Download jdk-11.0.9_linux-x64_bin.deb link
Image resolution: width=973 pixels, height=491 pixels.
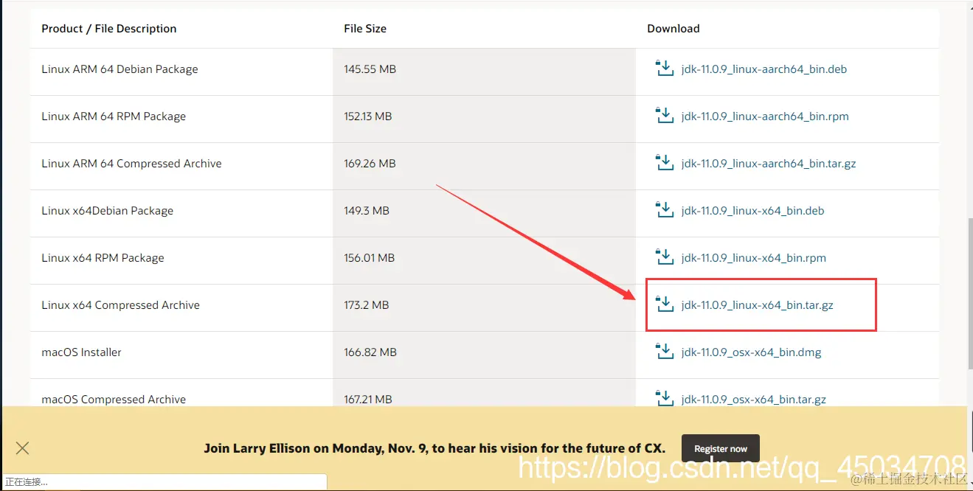click(752, 211)
